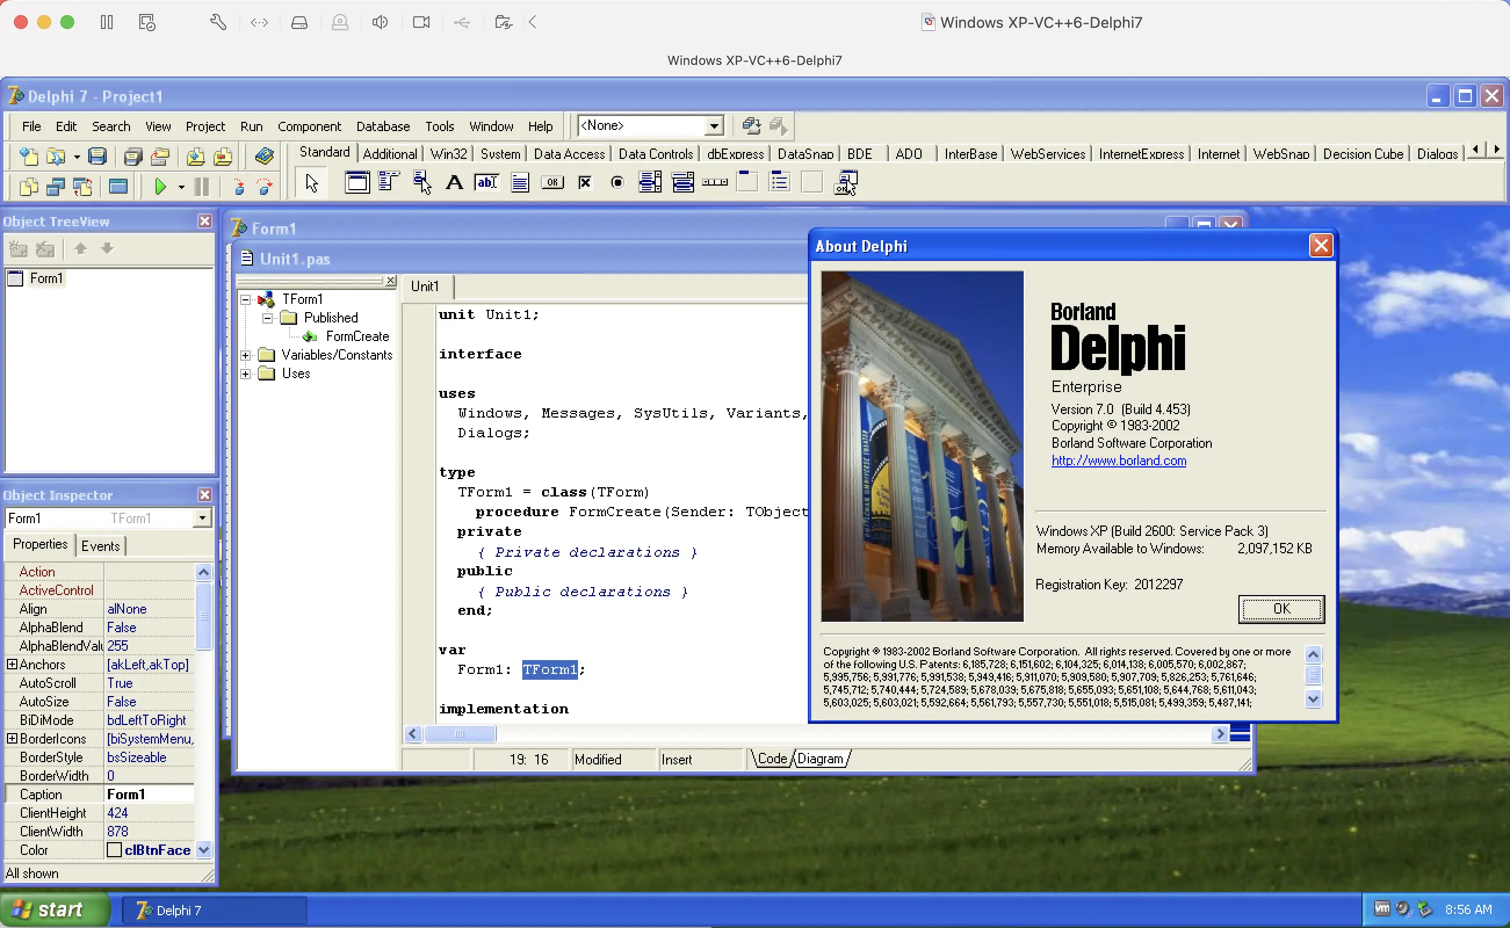The height and width of the screenshot is (928, 1510).
Task: Click About dialog copyright scroll down arrow
Action: click(x=1313, y=698)
